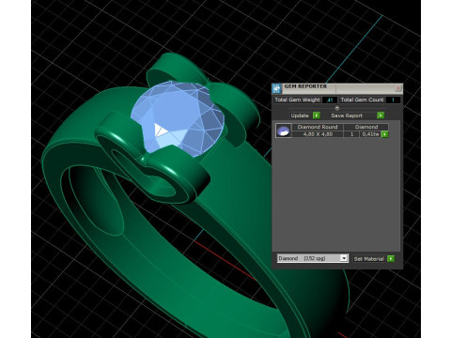
Task: Click the quantity '1' cell in the gem row
Action: tap(351, 134)
